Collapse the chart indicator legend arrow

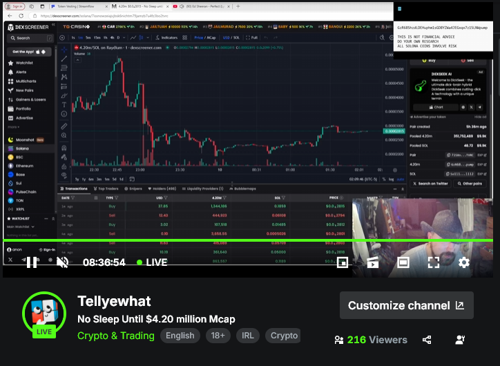[x=77, y=60]
